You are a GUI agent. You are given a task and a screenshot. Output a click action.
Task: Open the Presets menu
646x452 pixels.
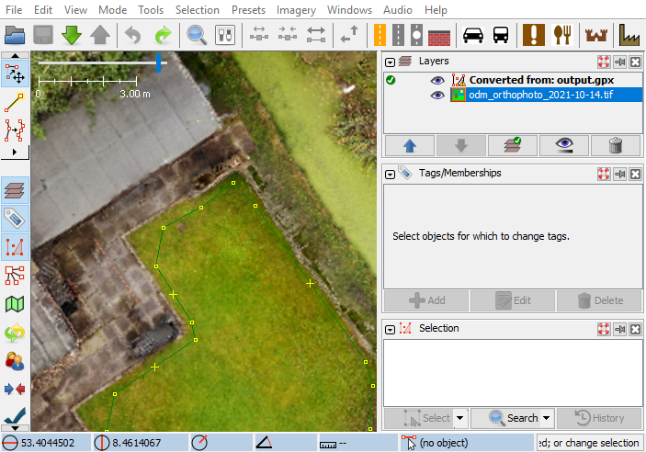tap(247, 10)
